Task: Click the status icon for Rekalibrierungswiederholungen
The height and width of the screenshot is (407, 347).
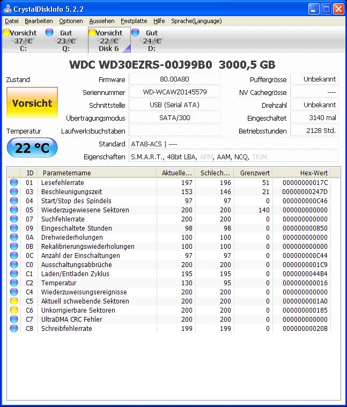Action: 14,246
